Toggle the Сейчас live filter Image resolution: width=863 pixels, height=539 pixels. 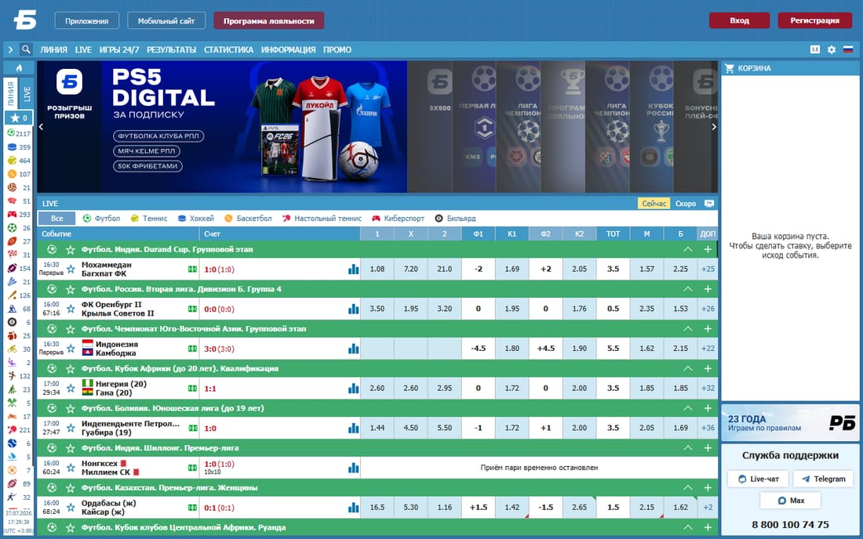point(654,203)
